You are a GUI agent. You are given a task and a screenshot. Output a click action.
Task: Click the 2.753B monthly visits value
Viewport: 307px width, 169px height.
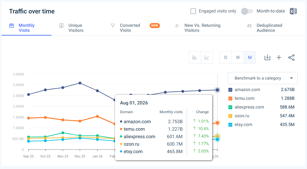(175, 122)
